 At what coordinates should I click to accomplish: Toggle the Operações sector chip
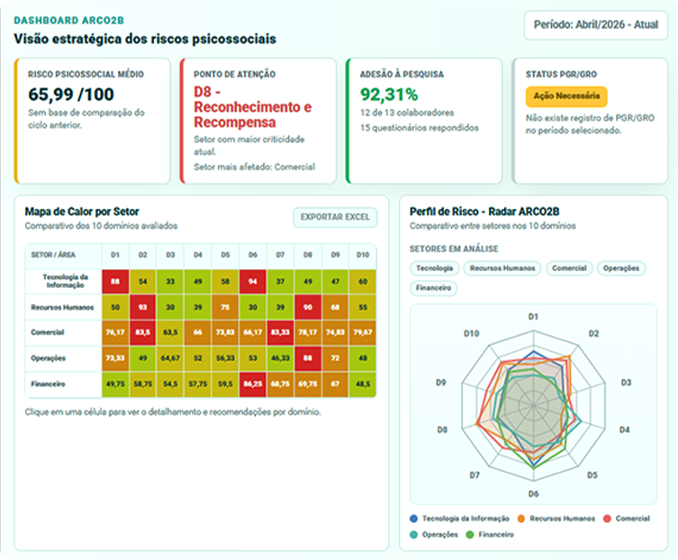click(x=621, y=268)
